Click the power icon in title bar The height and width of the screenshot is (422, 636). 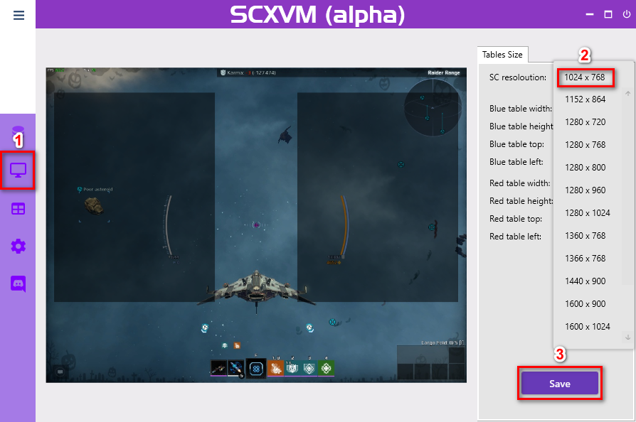(x=627, y=14)
